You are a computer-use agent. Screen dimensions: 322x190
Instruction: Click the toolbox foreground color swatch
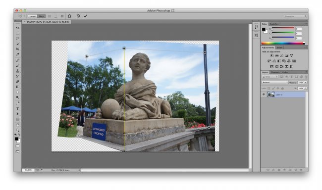[x=17, y=139]
